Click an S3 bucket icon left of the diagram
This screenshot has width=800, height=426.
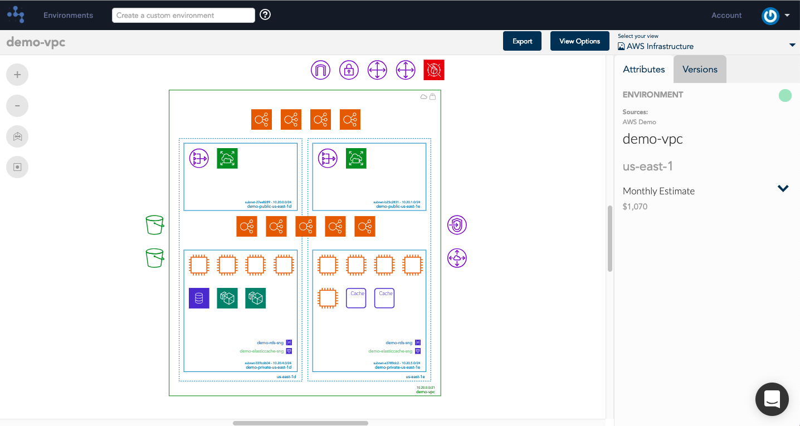click(154, 225)
